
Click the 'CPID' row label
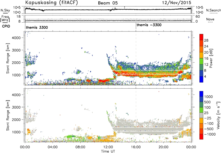tap(6, 26)
